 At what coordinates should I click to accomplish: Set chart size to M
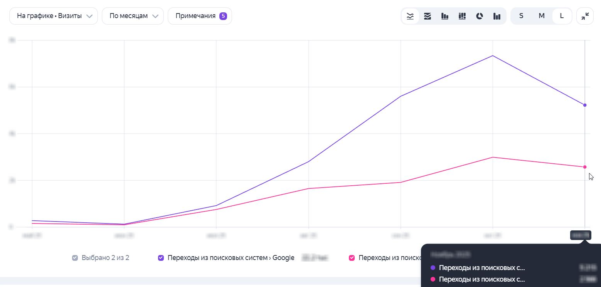[542, 16]
